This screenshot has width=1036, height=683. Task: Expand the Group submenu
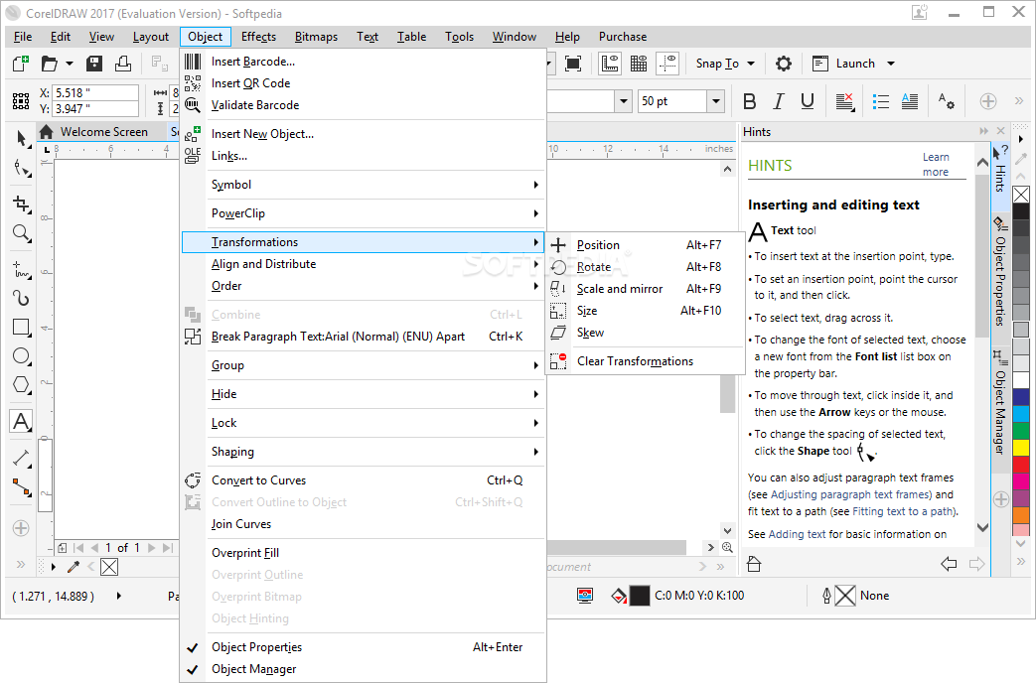[x=364, y=365]
